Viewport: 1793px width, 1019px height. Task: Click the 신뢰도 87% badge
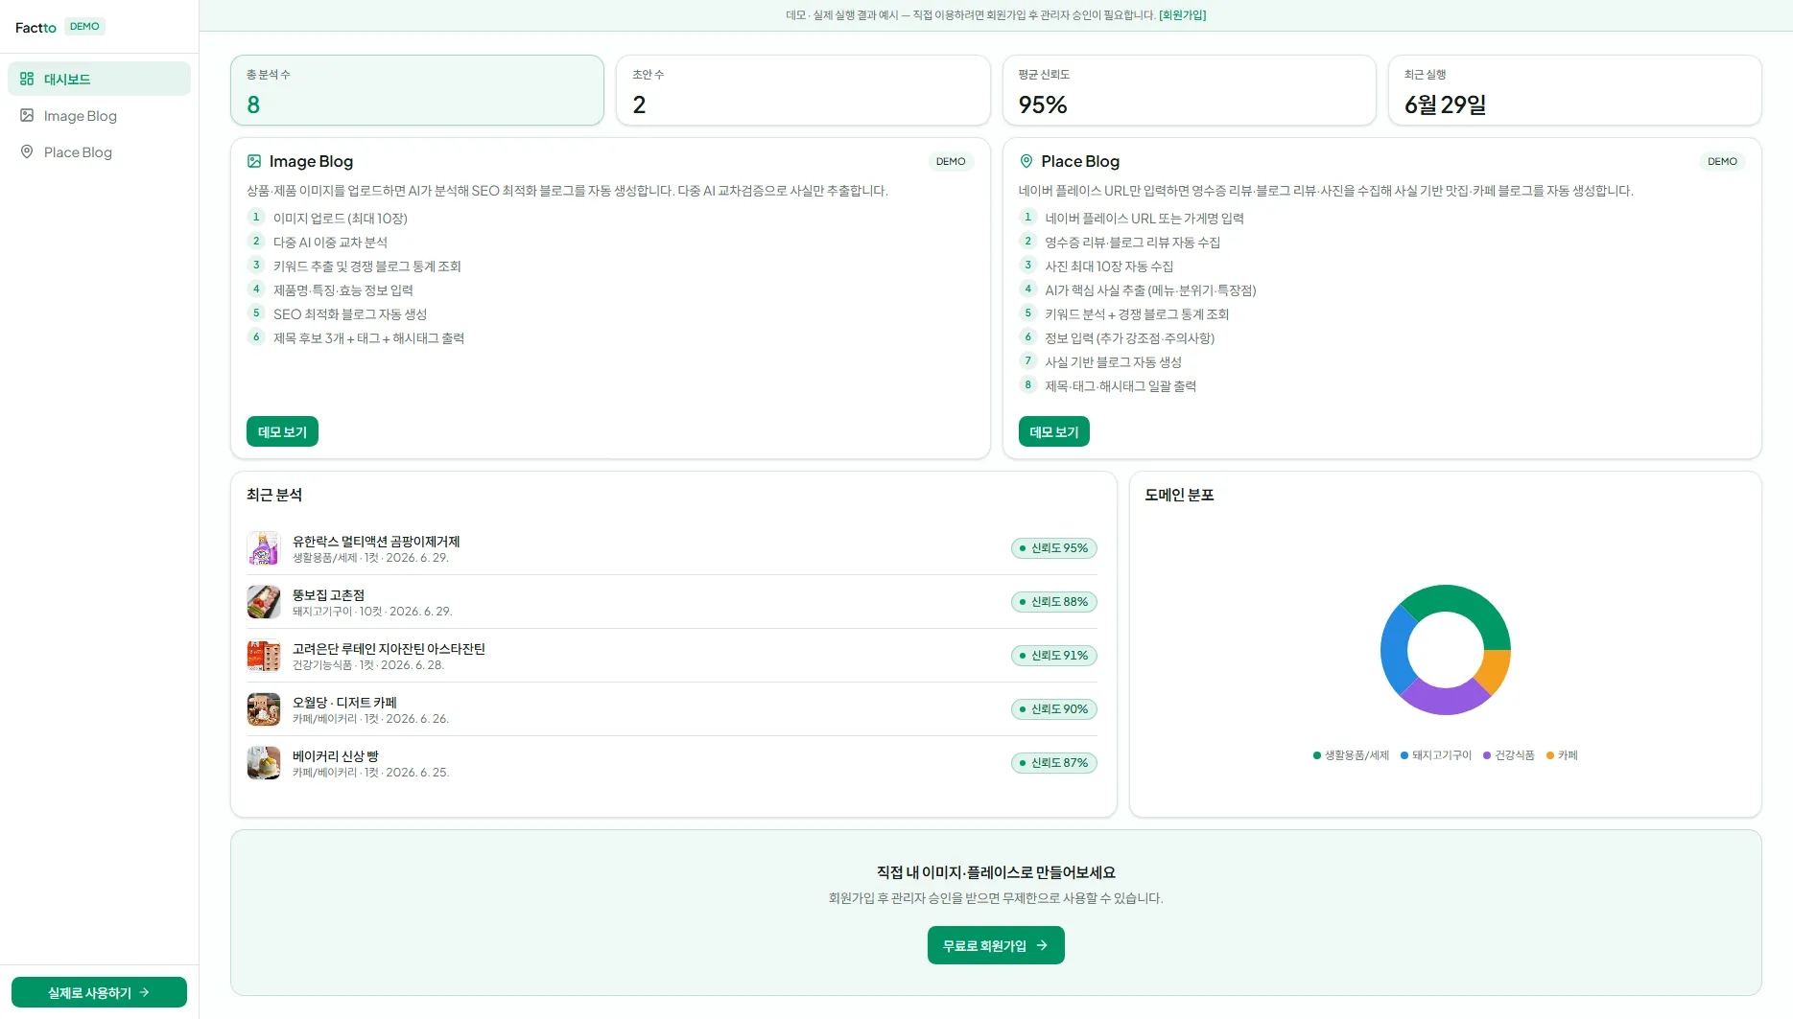pyautogui.click(x=1053, y=763)
